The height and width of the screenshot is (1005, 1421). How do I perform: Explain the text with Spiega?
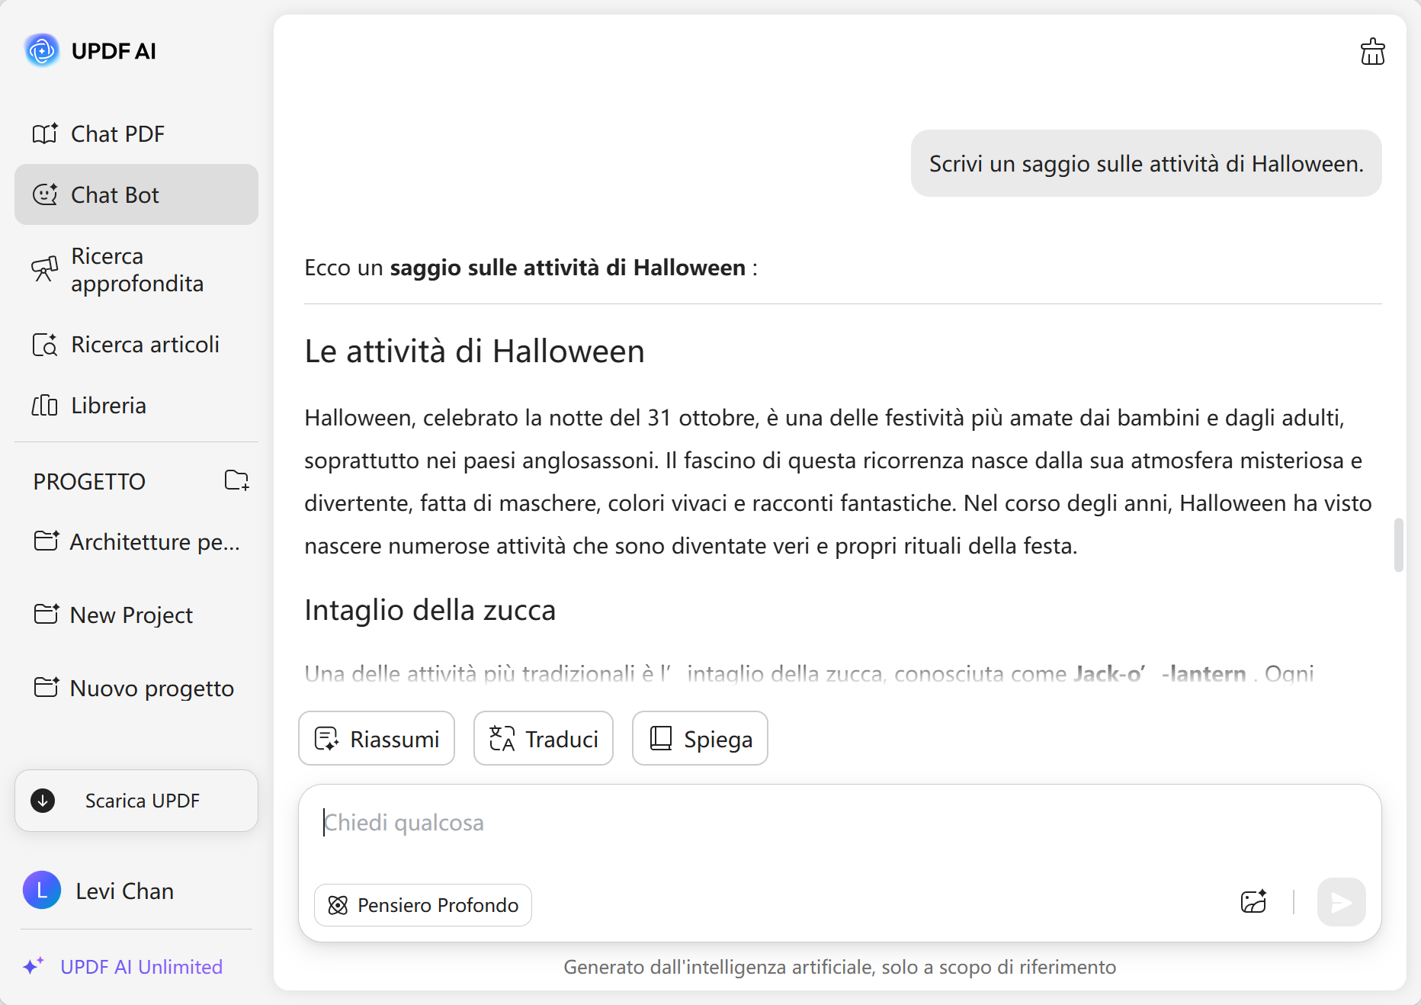pyautogui.click(x=699, y=738)
